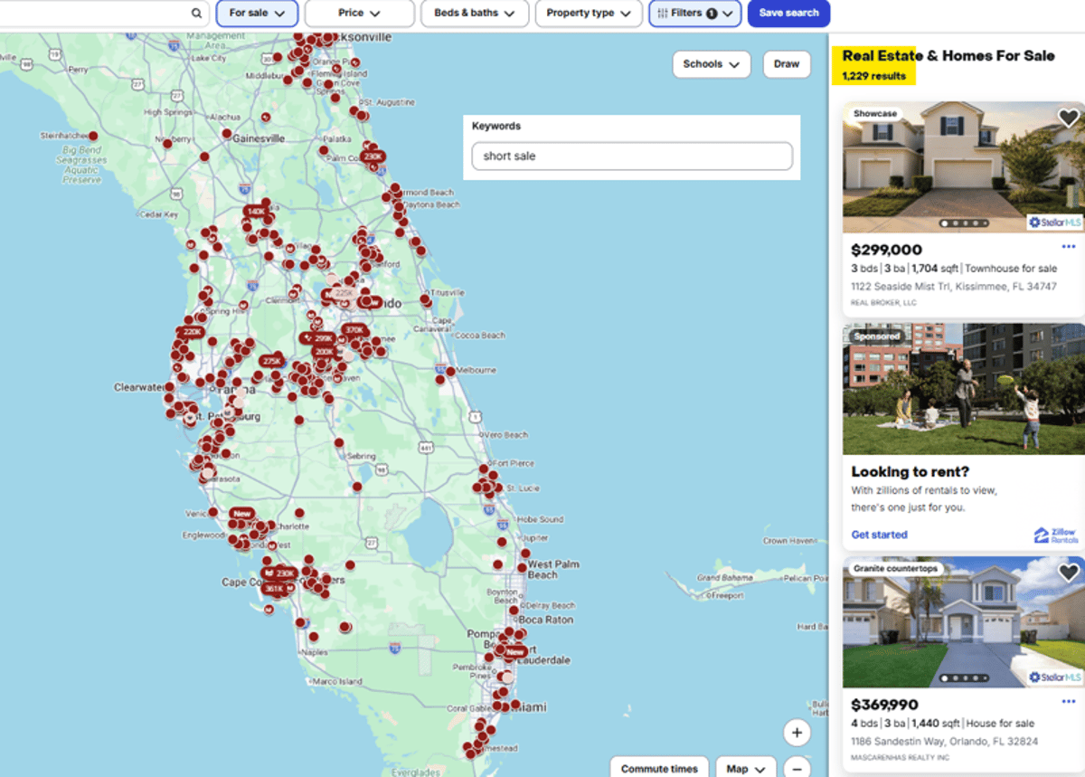Open the For sale dropdown
This screenshot has height=777, width=1085.
pos(257,14)
